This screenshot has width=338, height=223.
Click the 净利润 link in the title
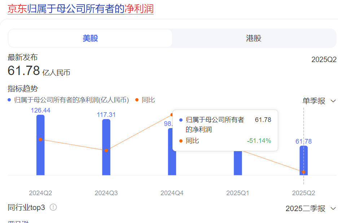coord(139,9)
